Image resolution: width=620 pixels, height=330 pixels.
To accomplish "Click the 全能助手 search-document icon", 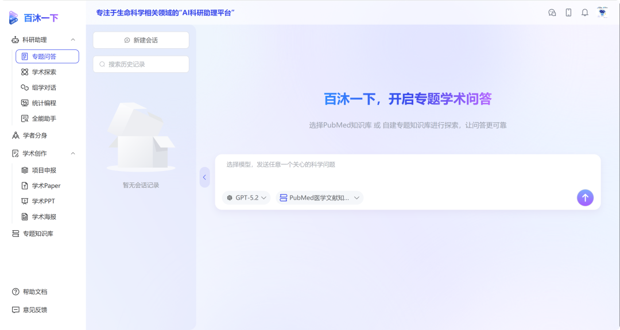I will click(x=25, y=119).
